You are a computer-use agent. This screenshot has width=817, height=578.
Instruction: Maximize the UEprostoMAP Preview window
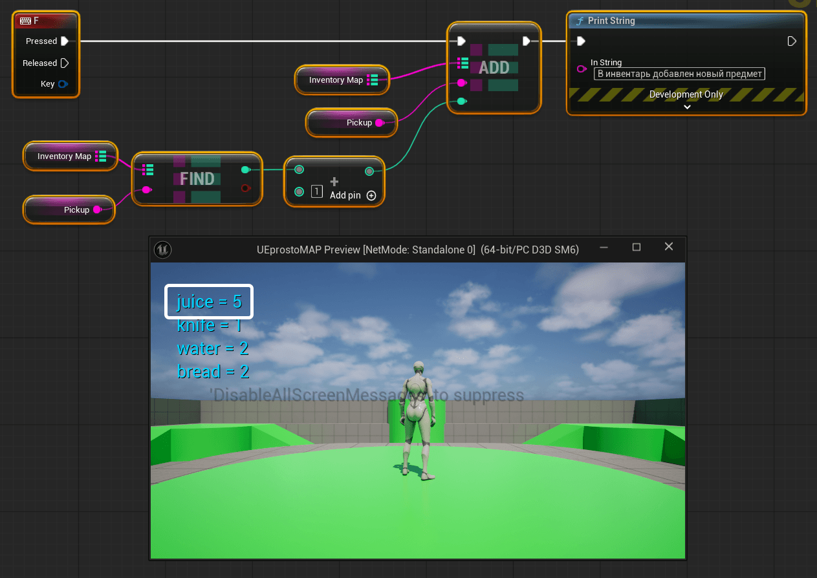pyautogui.click(x=636, y=247)
